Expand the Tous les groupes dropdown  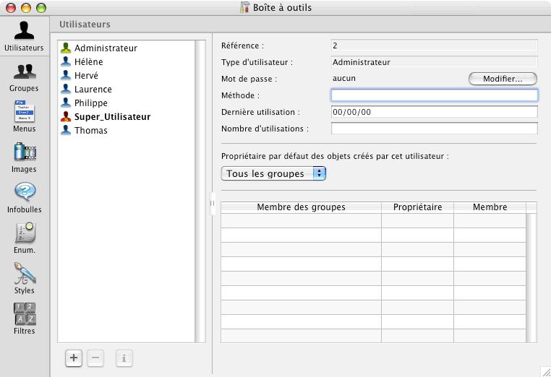click(273, 173)
